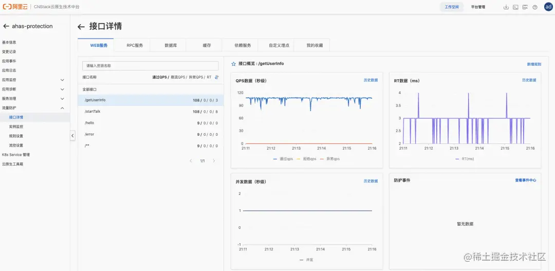Go to previous page arrow in pagination
Screen dimensions: 555x271
coord(191,161)
